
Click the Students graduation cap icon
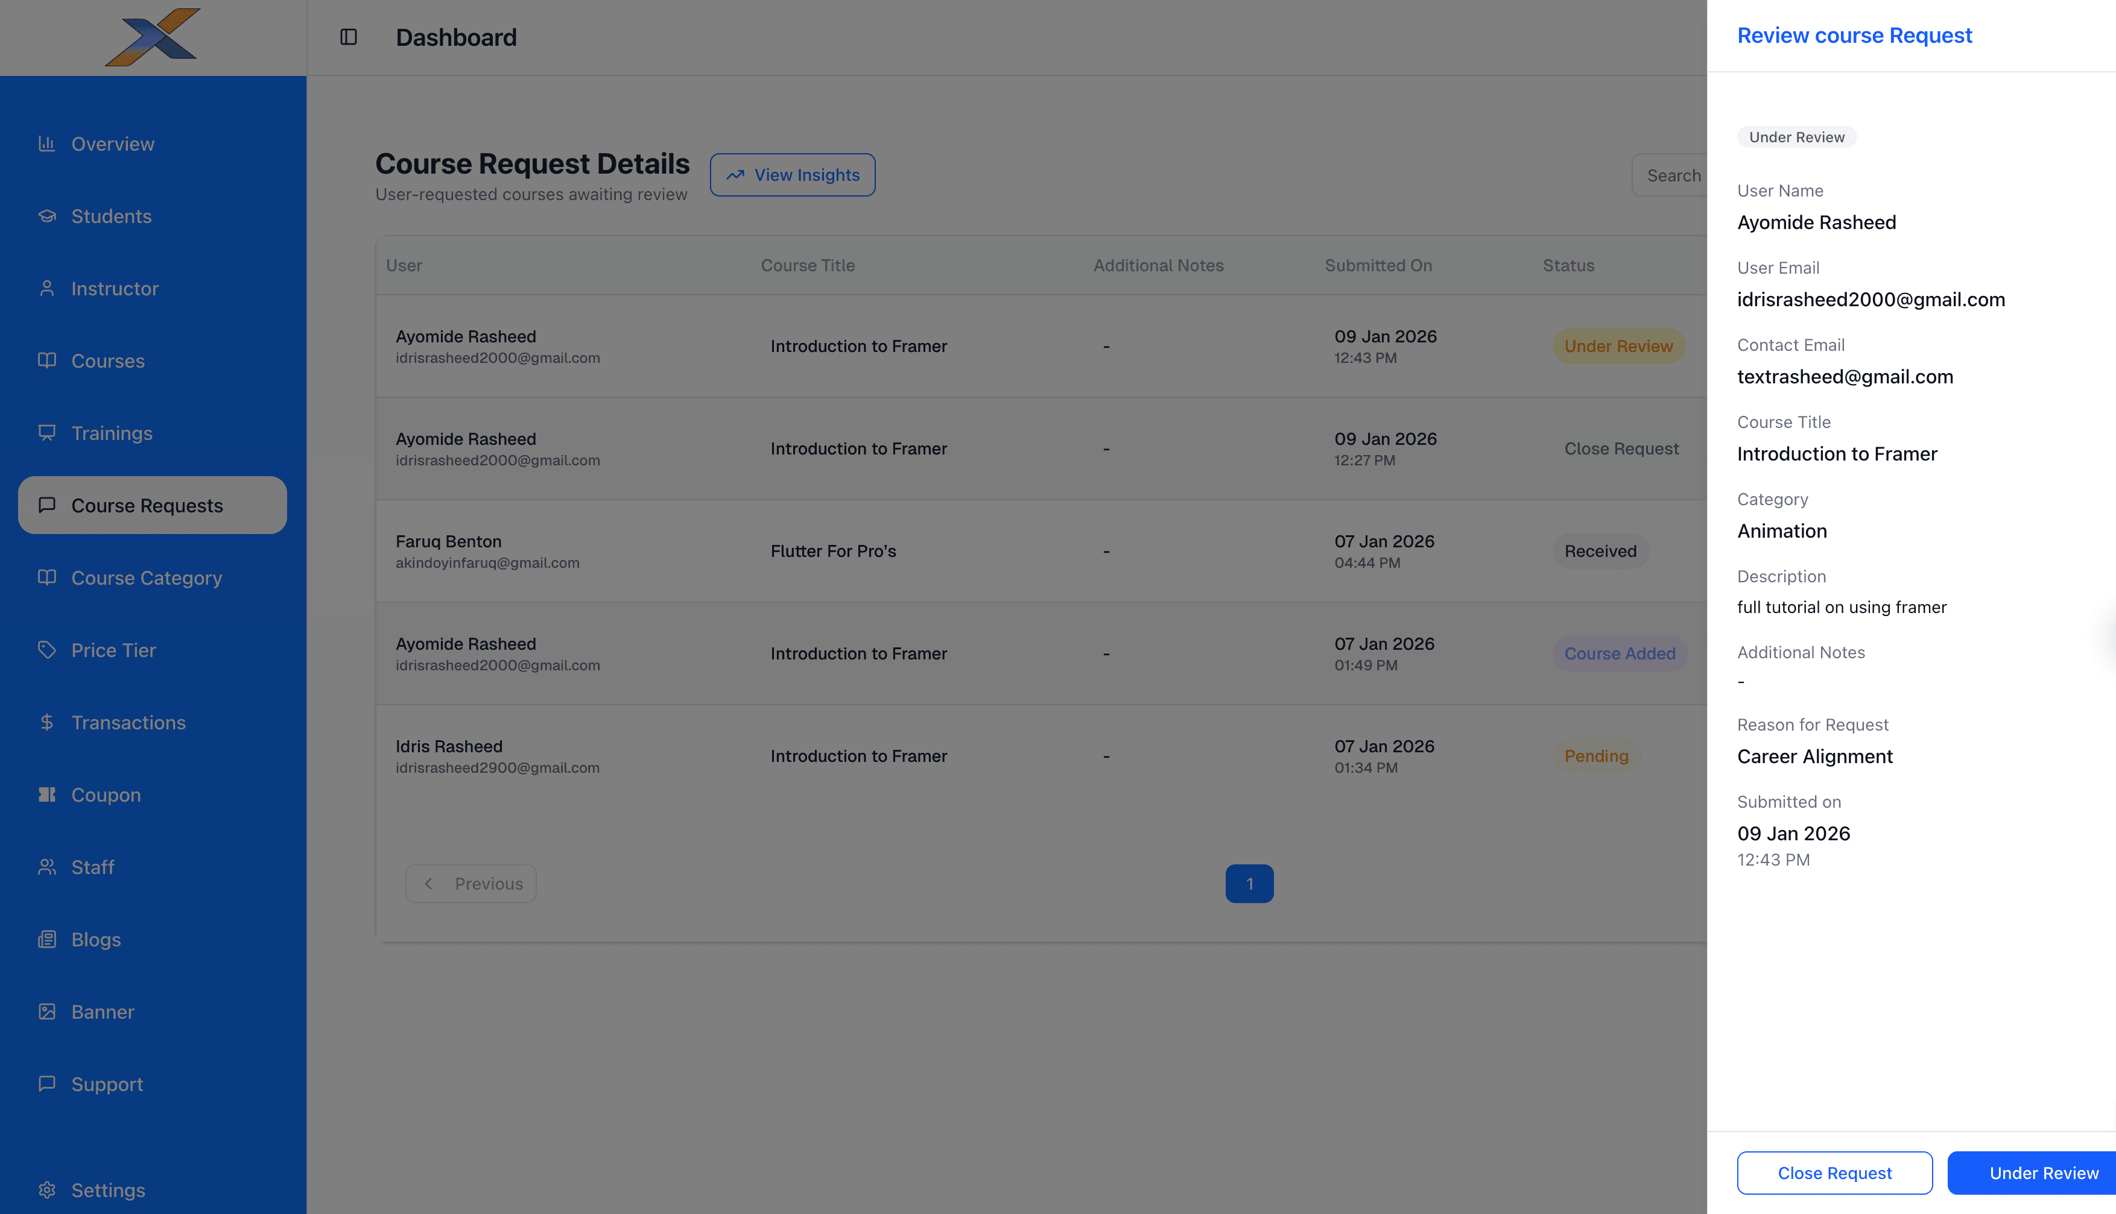click(x=46, y=216)
